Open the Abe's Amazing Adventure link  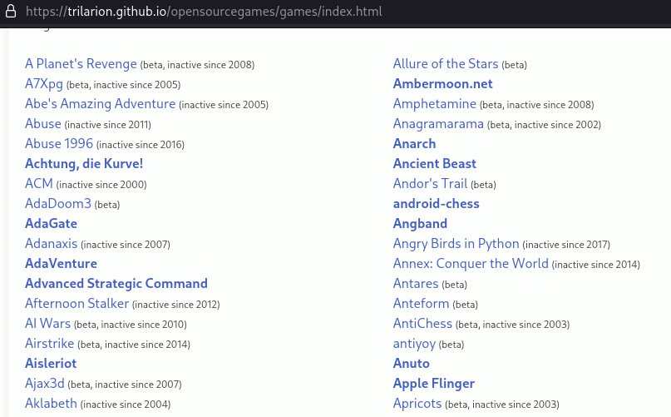tap(100, 104)
